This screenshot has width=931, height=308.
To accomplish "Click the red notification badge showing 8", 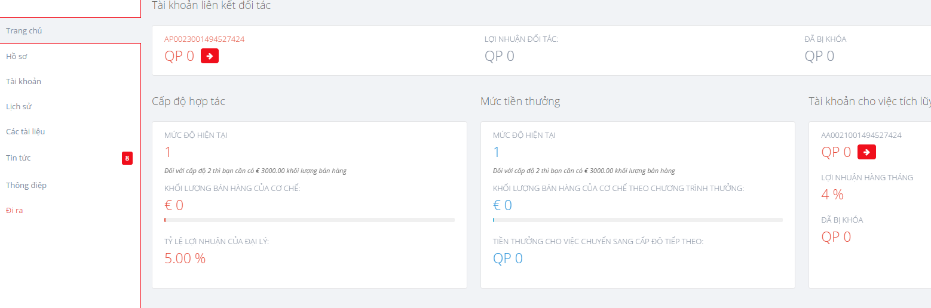I will tap(127, 158).
